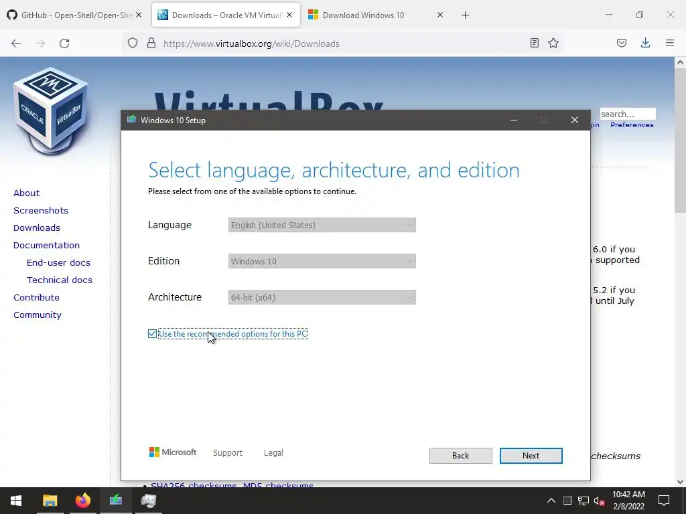Screen dimensions: 686x514
Task: Open the Windows Start menu
Action: [16, 501]
